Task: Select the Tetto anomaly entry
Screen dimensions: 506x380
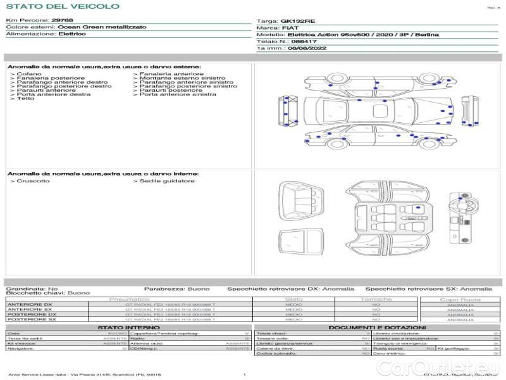Action: coord(25,99)
